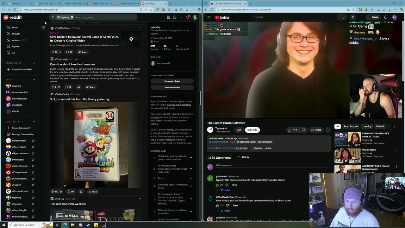
Task: Upvote the Hellraiser Revival post
Action: pos(53,52)
